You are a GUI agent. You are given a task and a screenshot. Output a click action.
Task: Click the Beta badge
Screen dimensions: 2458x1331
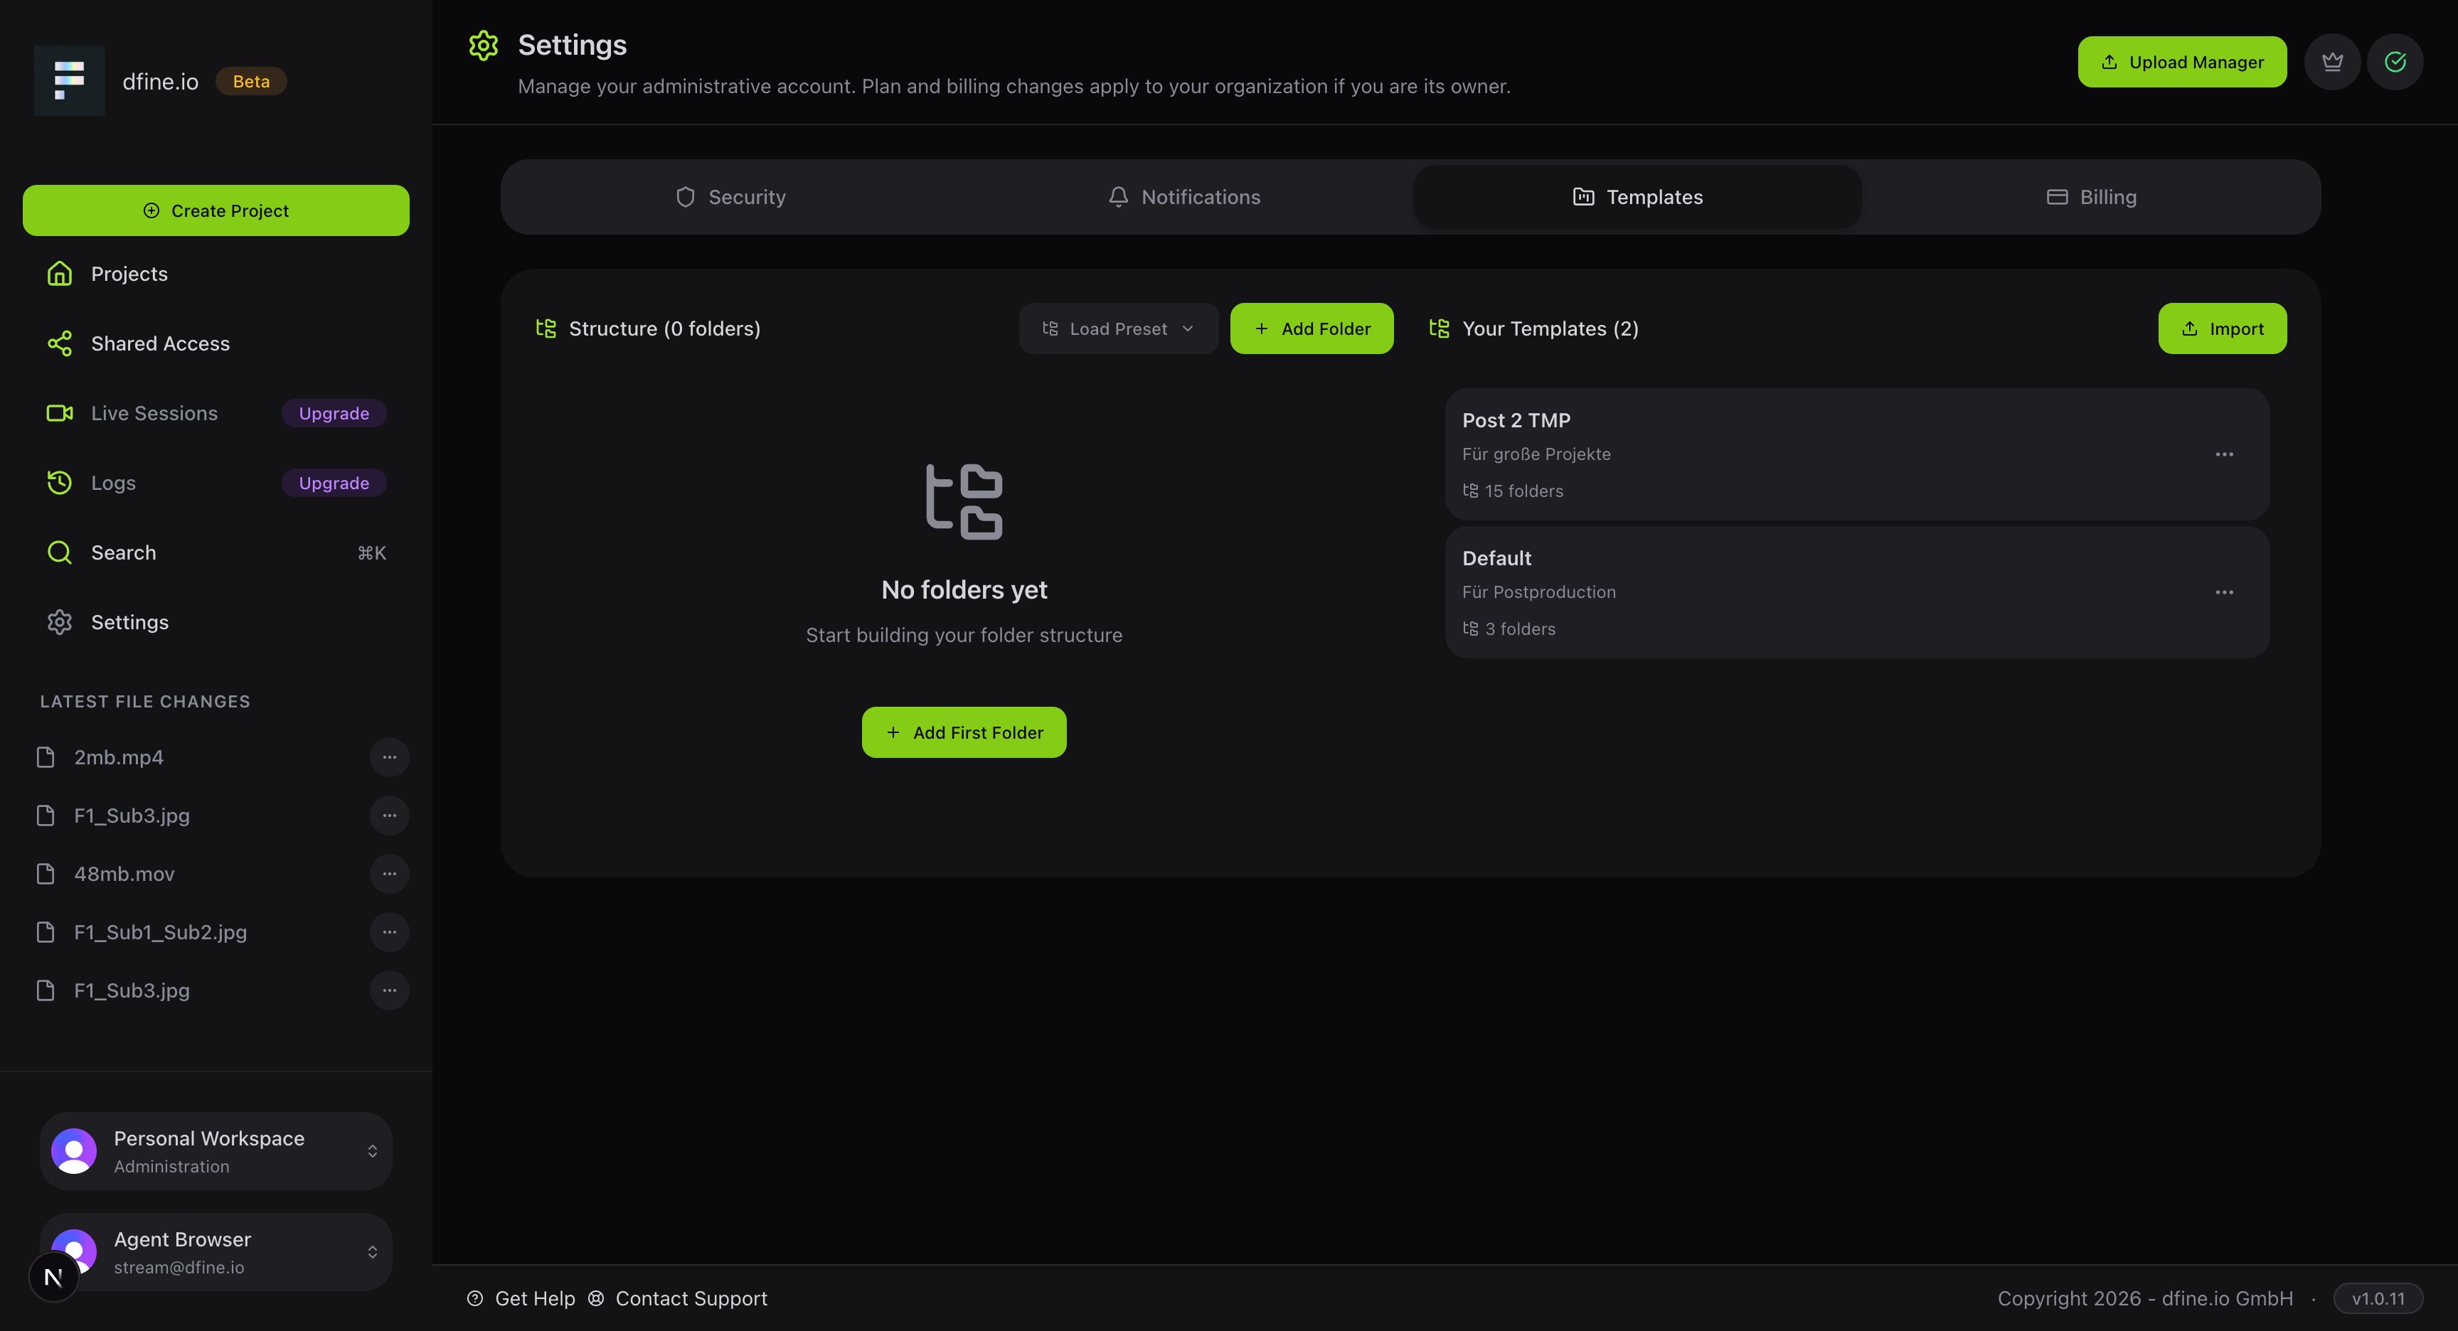251,81
